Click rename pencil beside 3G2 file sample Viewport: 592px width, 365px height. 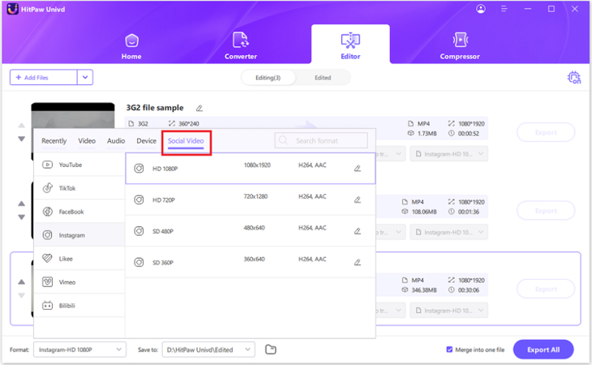pyautogui.click(x=199, y=108)
